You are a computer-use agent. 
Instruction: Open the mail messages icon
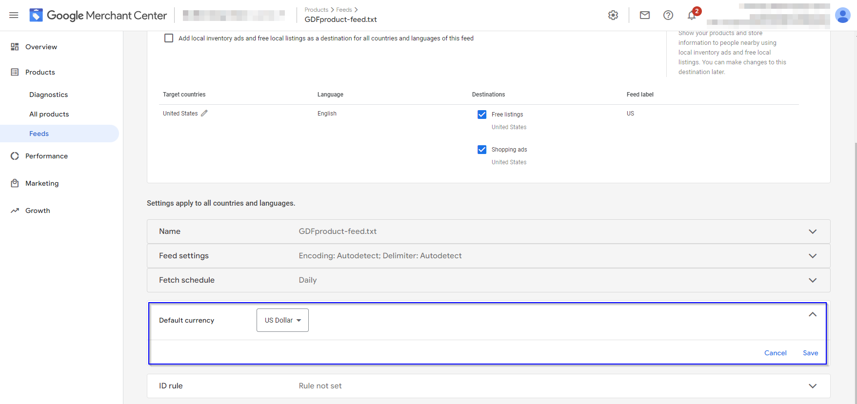(645, 15)
